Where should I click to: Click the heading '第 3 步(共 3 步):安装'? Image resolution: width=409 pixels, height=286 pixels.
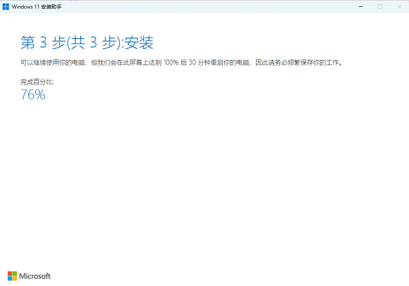pos(87,43)
